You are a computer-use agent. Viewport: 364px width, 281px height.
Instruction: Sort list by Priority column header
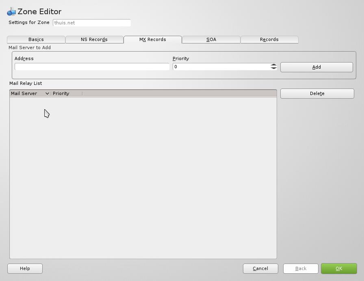pos(61,93)
